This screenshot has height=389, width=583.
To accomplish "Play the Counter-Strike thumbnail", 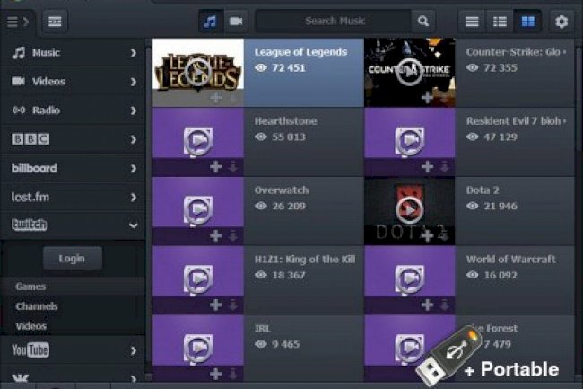I will click(409, 72).
